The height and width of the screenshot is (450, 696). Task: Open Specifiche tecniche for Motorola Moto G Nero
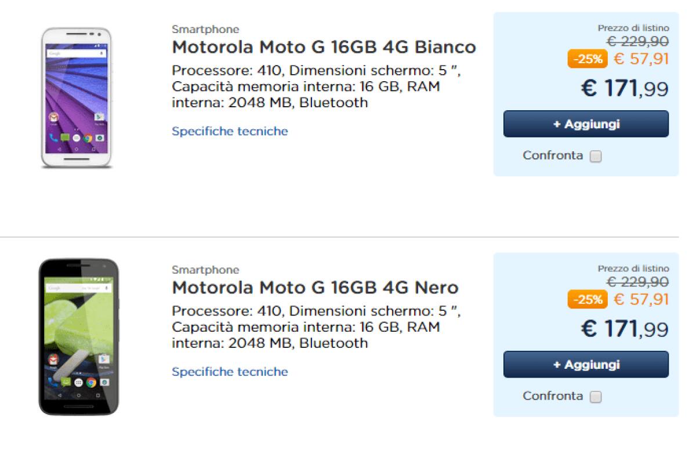pyautogui.click(x=229, y=372)
